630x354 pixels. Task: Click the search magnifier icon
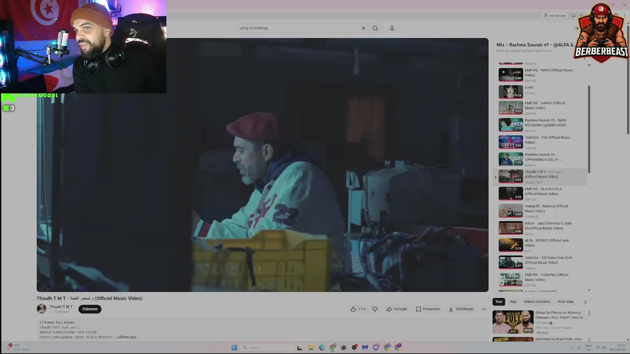click(375, 28)
